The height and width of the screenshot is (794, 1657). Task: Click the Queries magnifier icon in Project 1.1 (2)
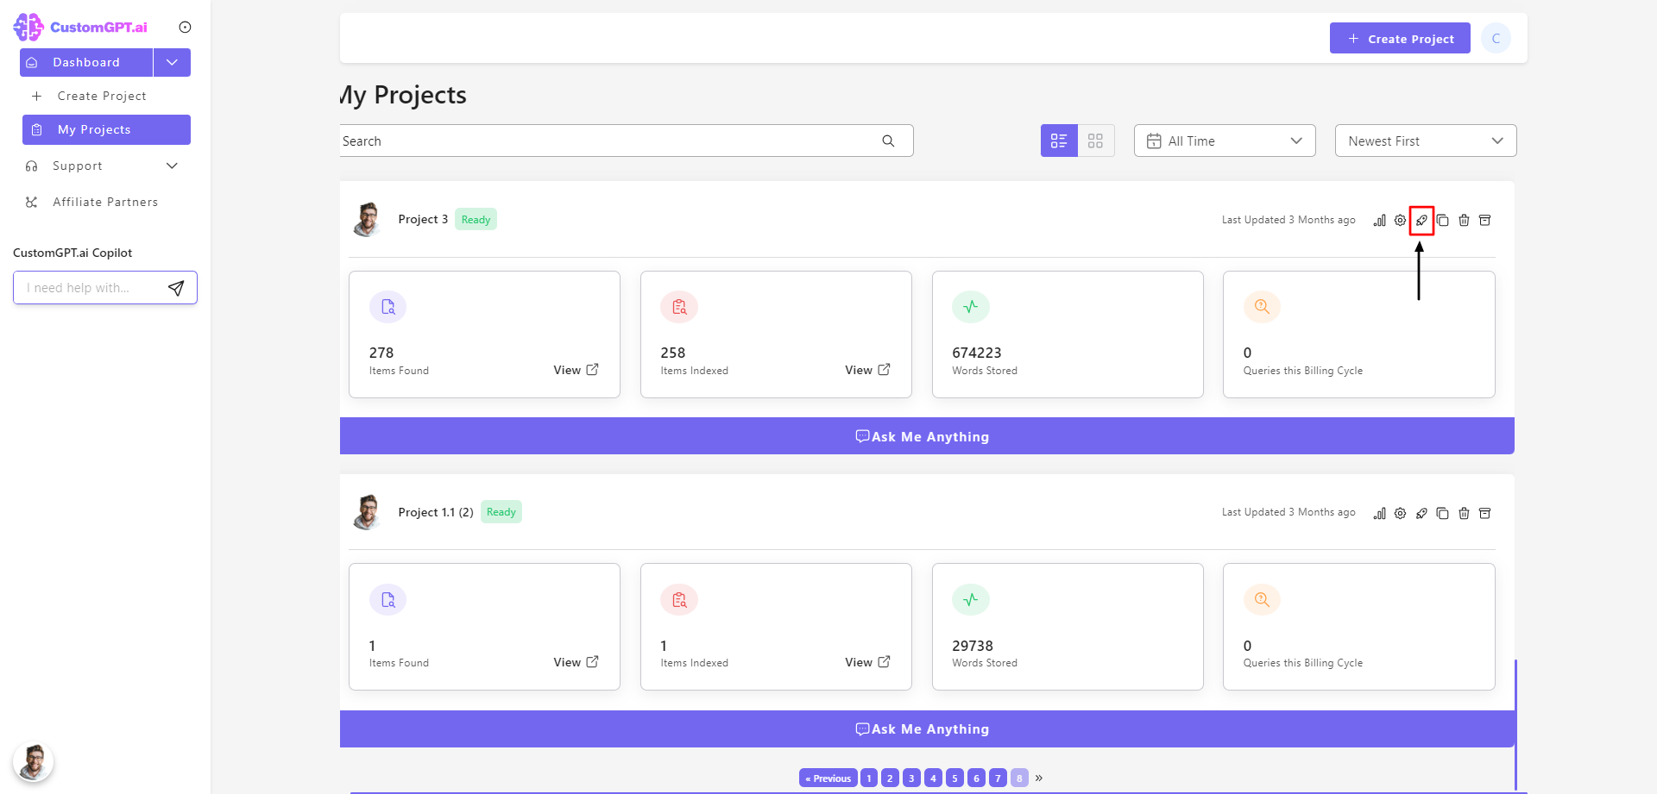pyautogui.click(x=1262, y=599)
